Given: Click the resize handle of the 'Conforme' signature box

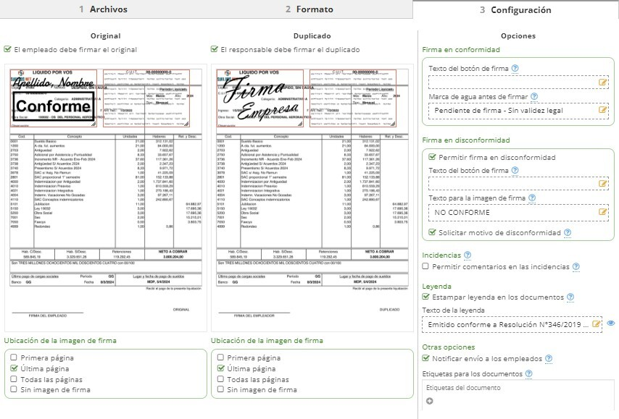Looking at the screenshot, I should pyautogui.click(x=94, y=124).
